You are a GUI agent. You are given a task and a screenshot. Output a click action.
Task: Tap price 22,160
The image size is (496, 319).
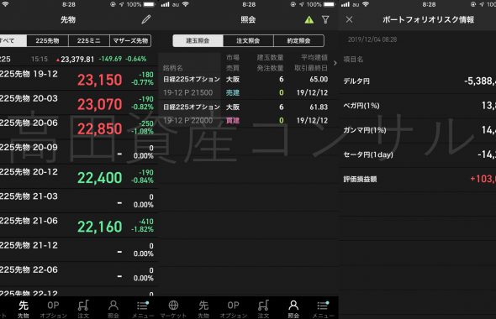tap(100, 227)
